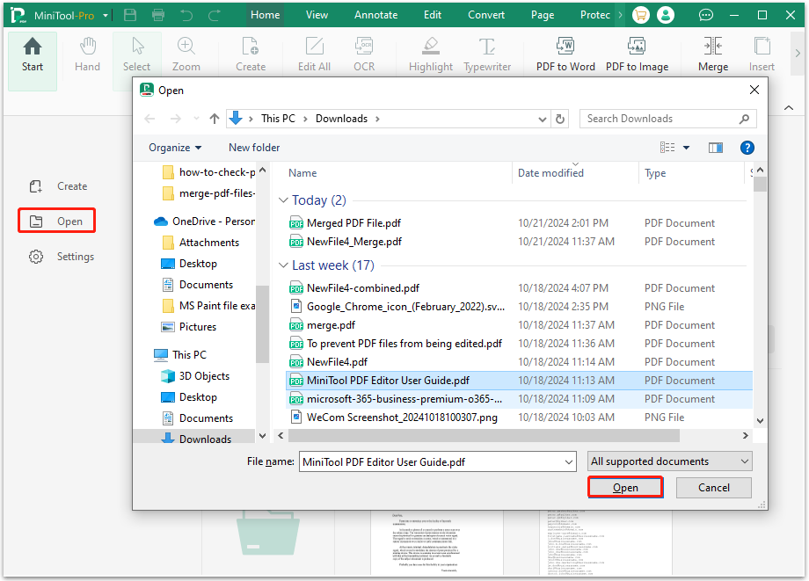Choose the Zoom tool
The height and width of the screenshot is (581, 809).
186,54
